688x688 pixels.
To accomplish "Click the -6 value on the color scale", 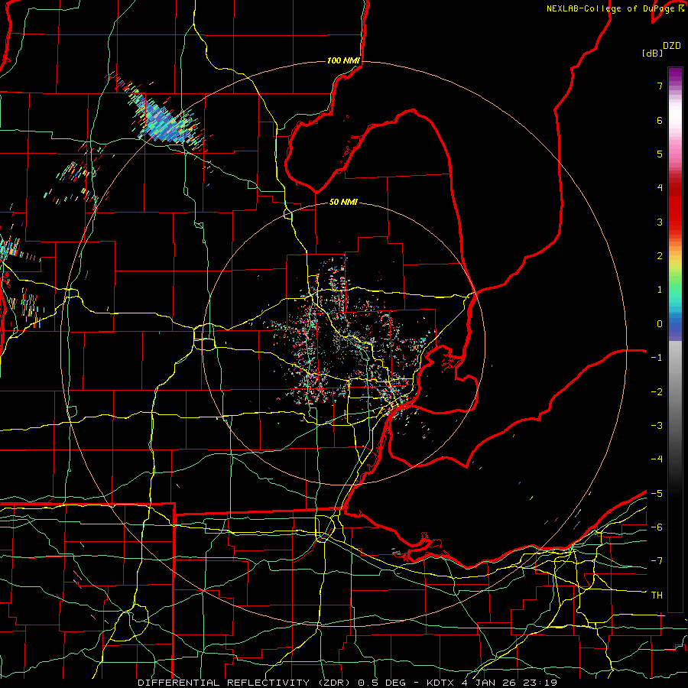I will pos(657,527).
